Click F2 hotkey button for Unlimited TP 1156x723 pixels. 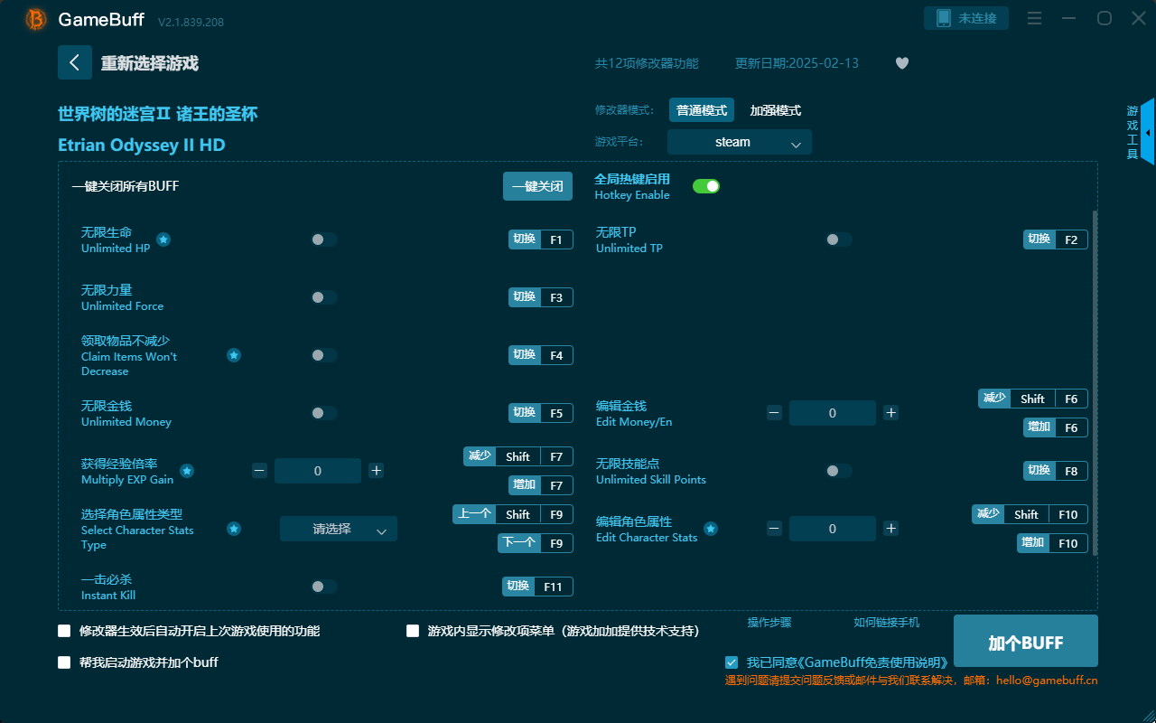point(1056,239)
